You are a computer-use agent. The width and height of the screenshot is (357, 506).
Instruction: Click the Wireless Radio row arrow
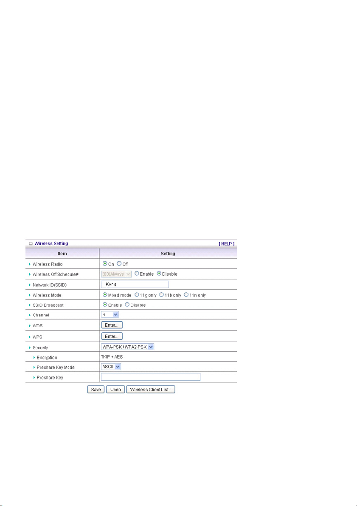pyautogui.click(x=30, y=264)
